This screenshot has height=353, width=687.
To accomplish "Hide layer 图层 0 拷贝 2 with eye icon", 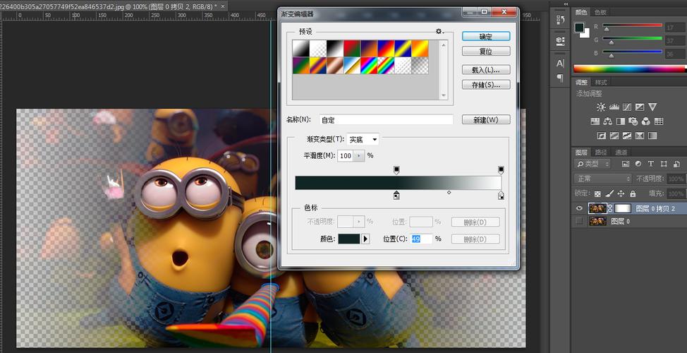I will tap(580, 208).
